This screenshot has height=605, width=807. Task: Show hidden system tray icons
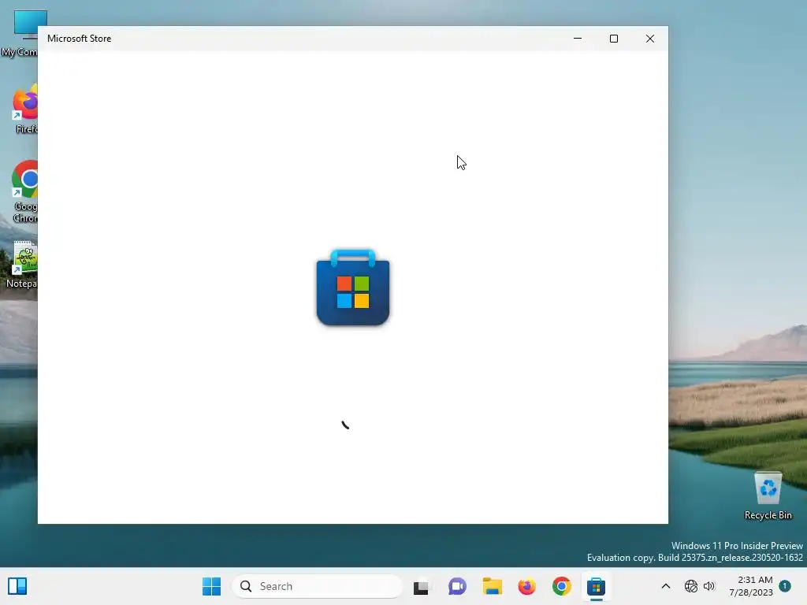(x=665, y=586)
